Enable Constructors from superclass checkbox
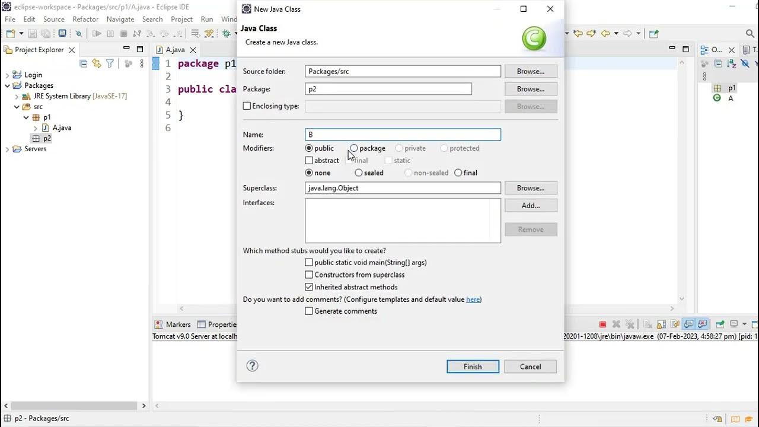 click(309, 275)
